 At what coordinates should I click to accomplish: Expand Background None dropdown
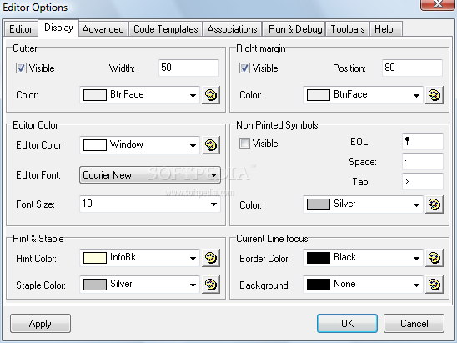point(416,285)
